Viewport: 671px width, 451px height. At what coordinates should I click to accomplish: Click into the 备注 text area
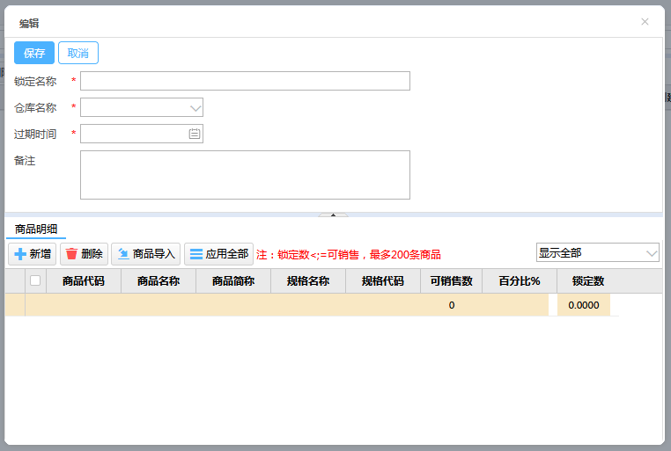[x=245, y=175]
